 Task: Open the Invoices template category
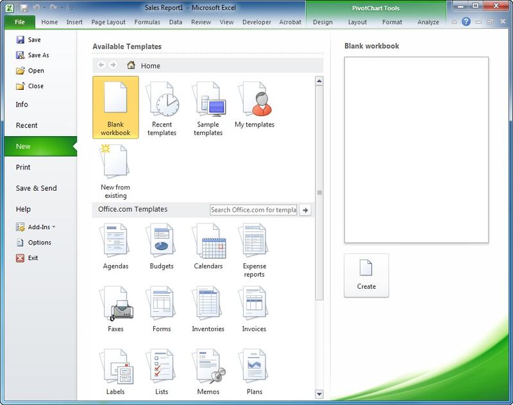255,308
